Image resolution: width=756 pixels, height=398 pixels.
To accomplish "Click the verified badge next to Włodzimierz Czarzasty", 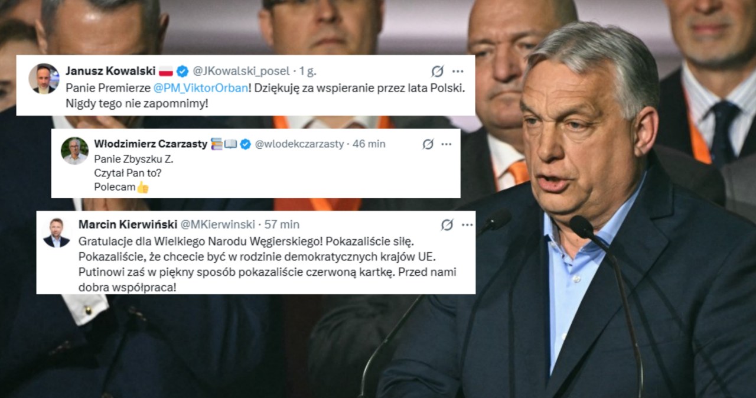I will coord(245,144).
